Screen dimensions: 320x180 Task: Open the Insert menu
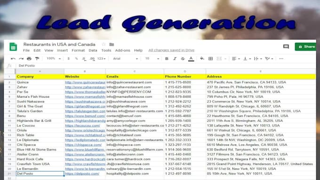tap(62, 50)
